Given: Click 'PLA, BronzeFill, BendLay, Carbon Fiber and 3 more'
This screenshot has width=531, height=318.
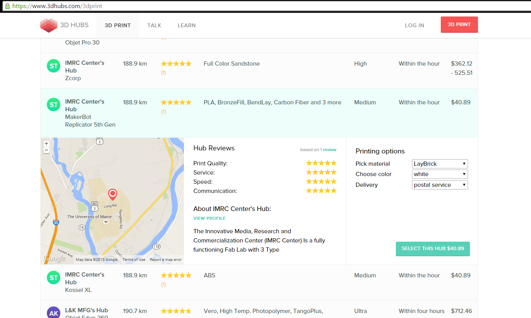Looking at the screenshot, I should 272,102.
